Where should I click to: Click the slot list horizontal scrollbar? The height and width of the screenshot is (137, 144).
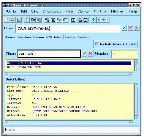click(69, 74)
